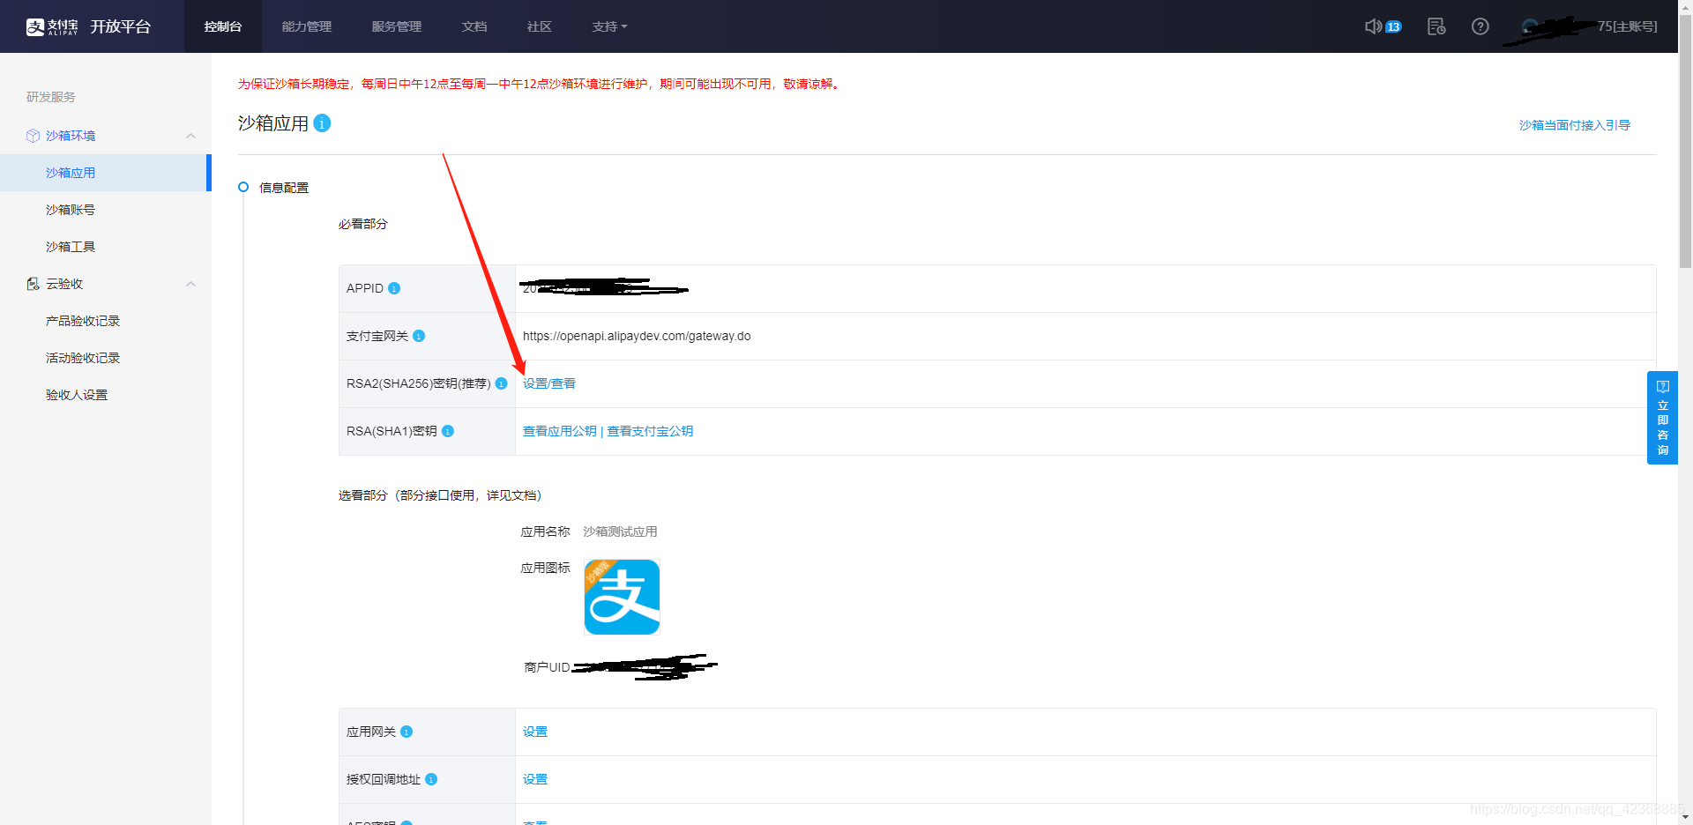Click the gateway URL openapi.alipaydev.com text
The image size is (1693, 825).
pos(637,336)
